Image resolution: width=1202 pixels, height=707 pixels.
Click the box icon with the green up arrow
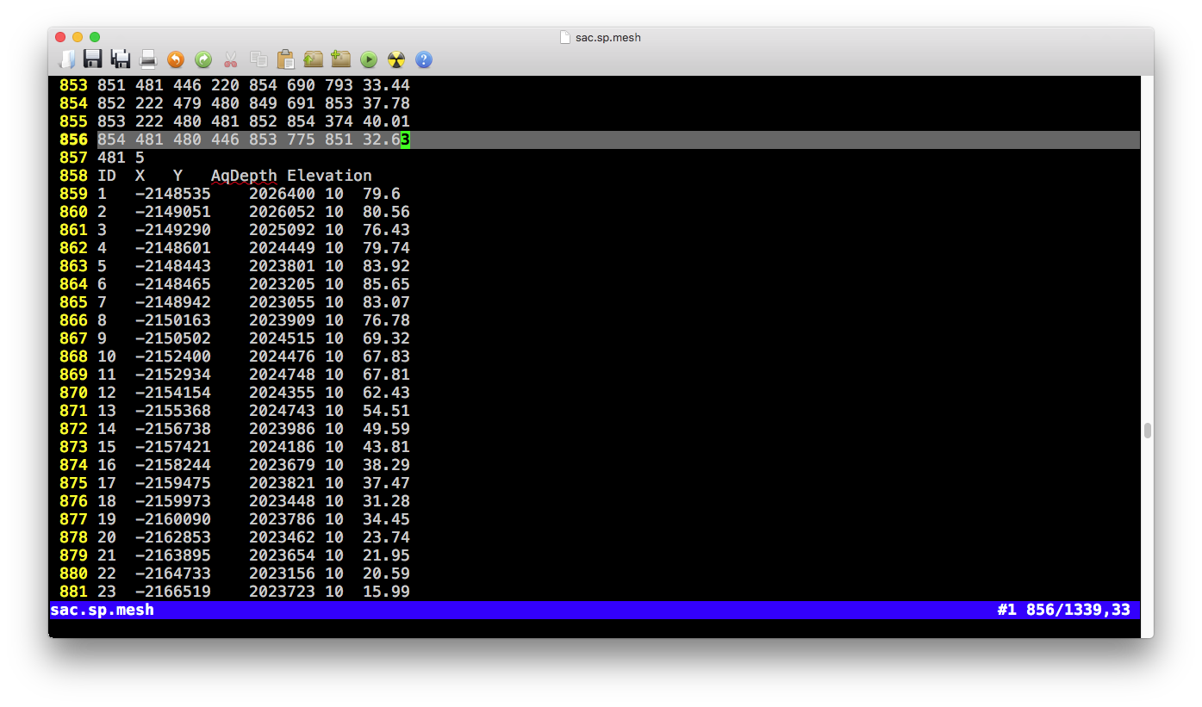coord(313,59)
